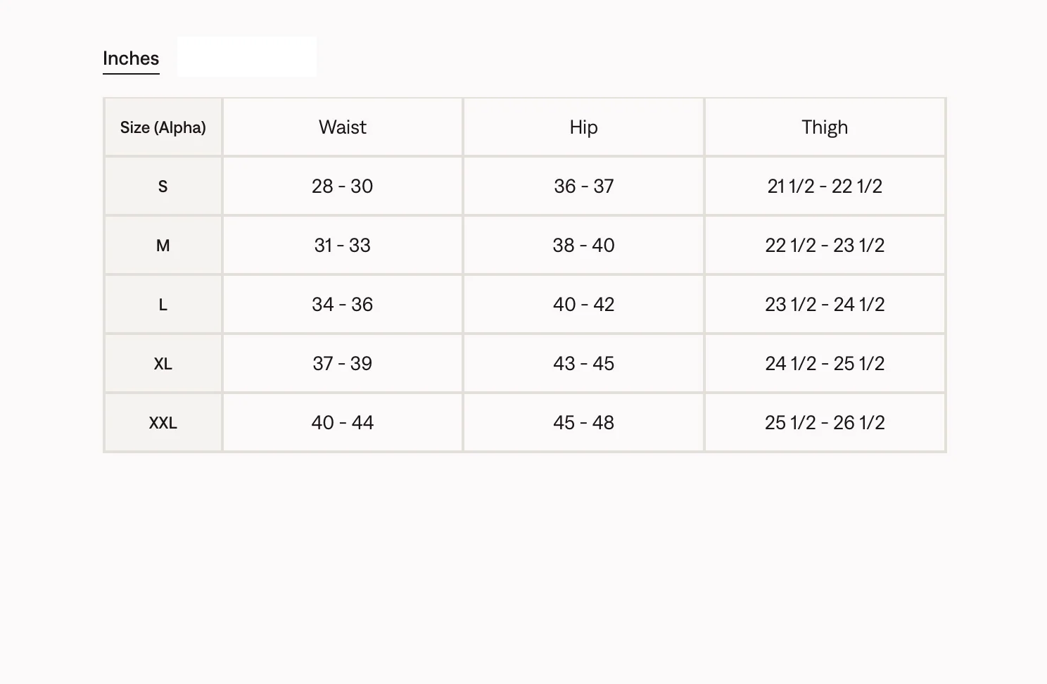Screen dimensions: 1047x684
Task: Click the 25 1/2 - 26 1/2 thigh cell
Action: [825, 423]
